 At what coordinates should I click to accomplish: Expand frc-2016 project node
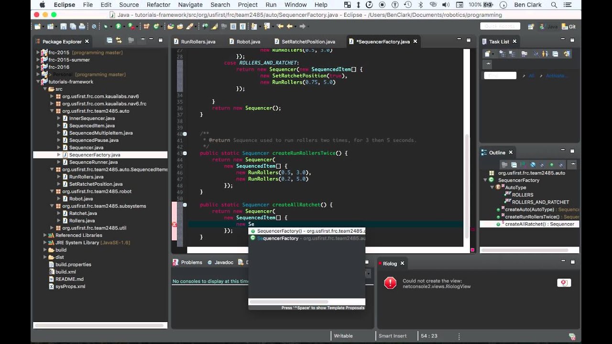coord(38,67)
